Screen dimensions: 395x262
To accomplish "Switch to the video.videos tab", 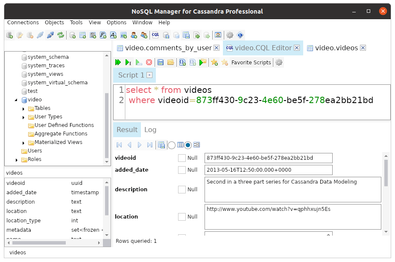I will (336, 48).
